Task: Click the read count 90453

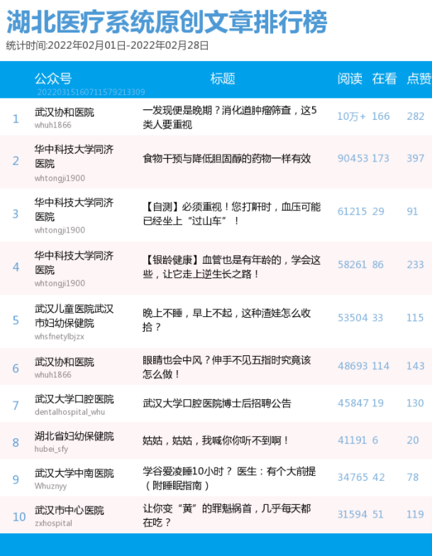Action: click(353, 158)
